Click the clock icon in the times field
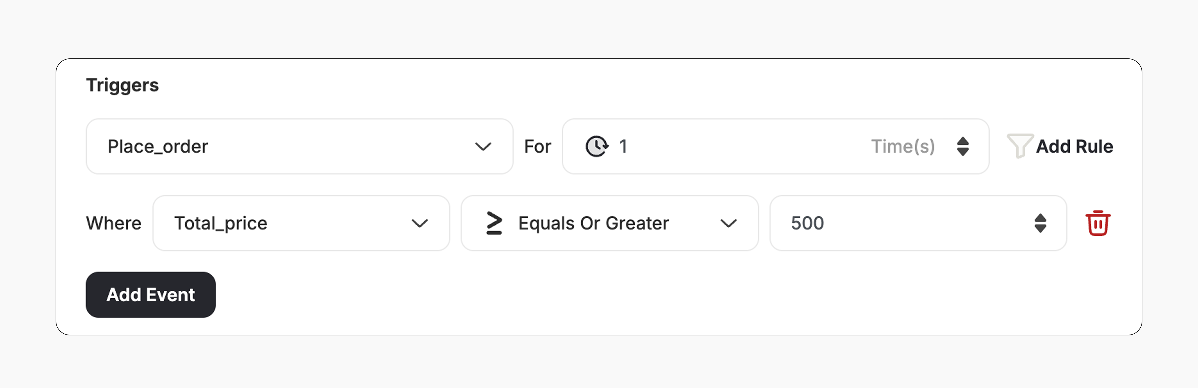Screen dimensions: 1198x388 click(597, 146)
